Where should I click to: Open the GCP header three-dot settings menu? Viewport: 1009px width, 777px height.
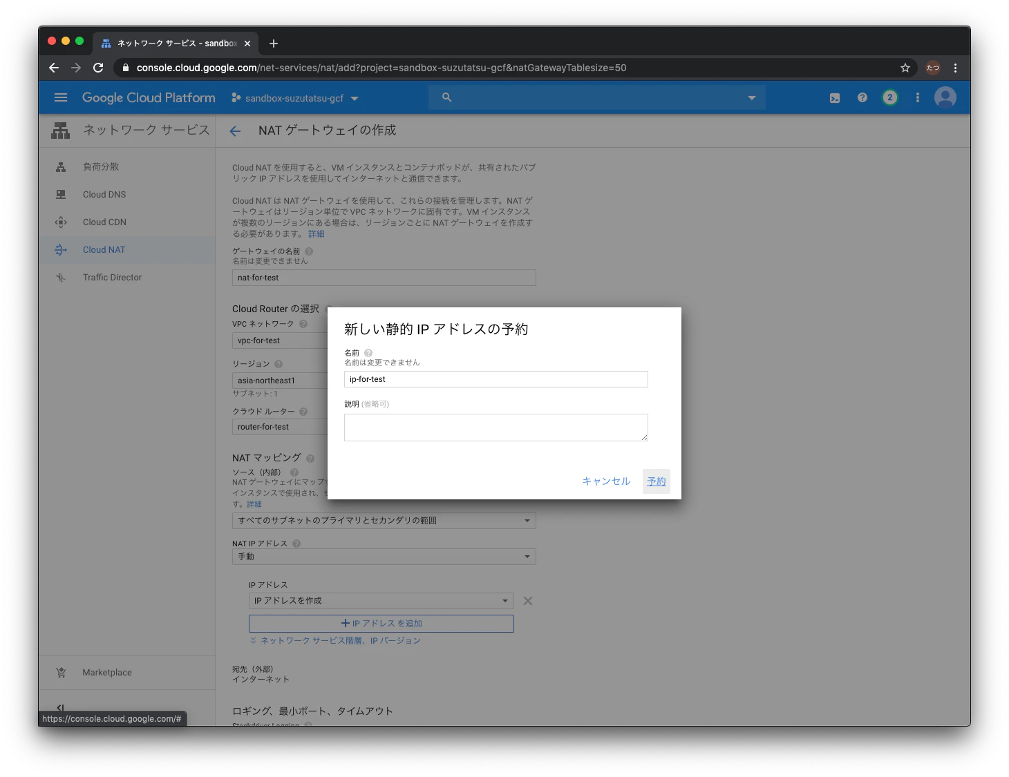click(x=918, y=97)
